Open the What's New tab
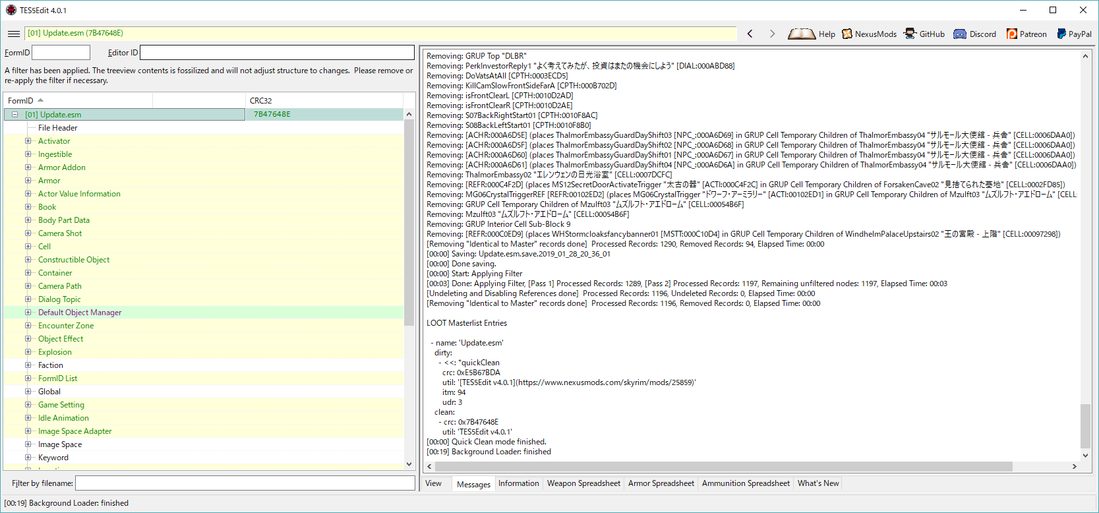Screen dimensions: 1099x513 coord(818,483)
